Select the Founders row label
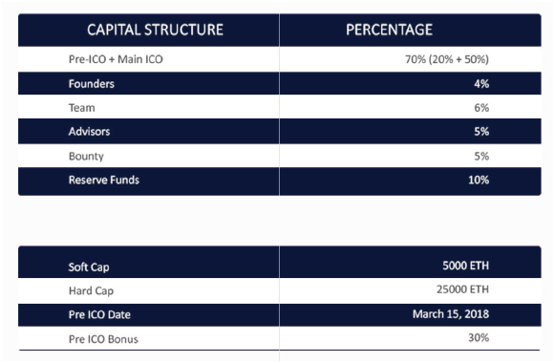The width and height of the screenshot is (555, 363). pos(92,84)
